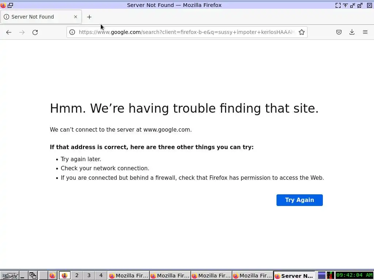Click the red and green network monitor icon
Screen dimensions: 374x280
point(330,276)
